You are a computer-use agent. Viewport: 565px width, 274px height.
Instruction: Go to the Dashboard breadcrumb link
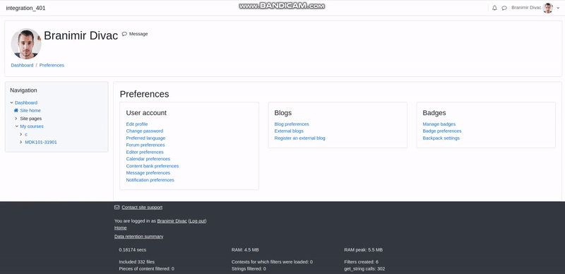(22, 65)
